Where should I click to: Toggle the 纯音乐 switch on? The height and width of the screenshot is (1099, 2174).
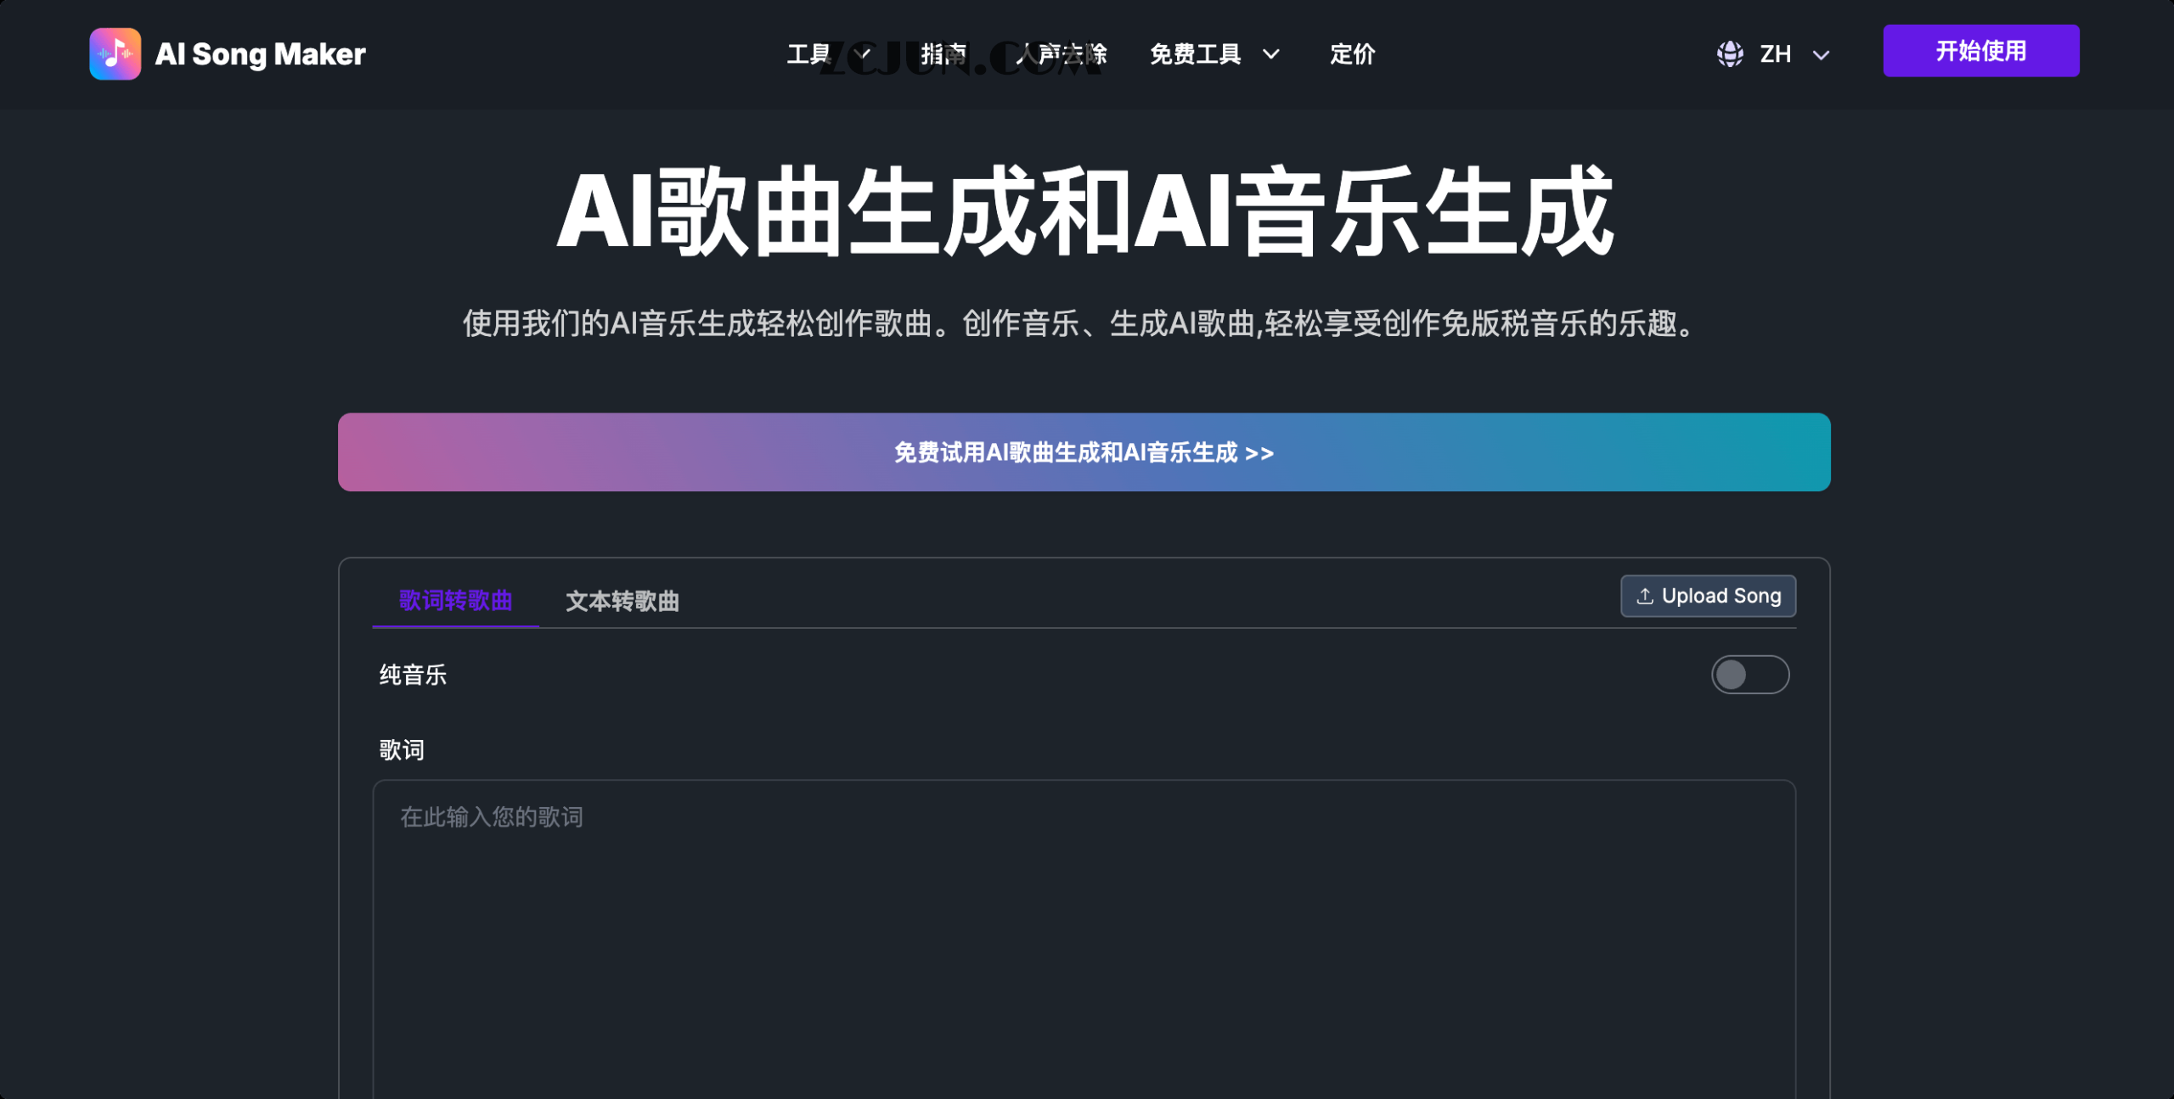pos(1750,675)
